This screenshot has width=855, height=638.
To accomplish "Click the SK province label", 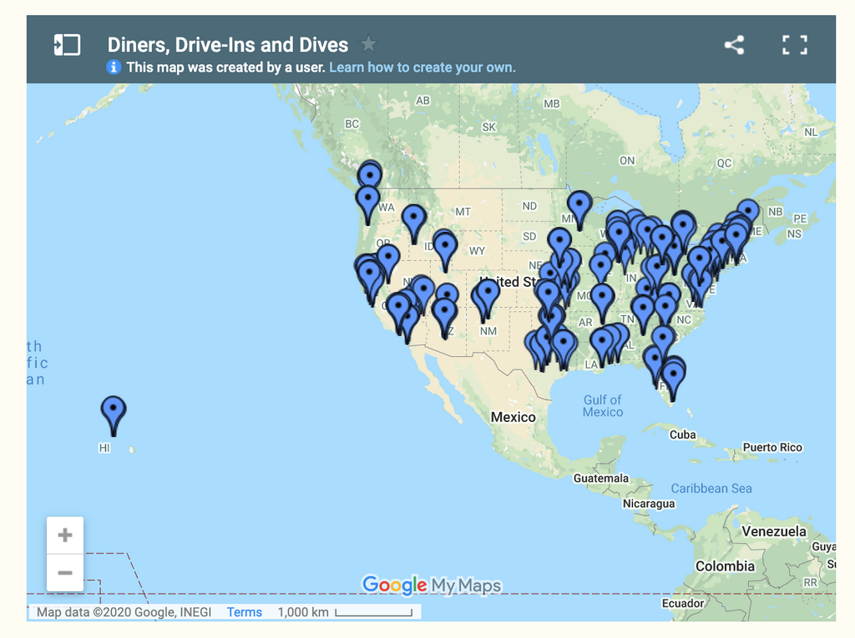I will (x=488, y=128).
